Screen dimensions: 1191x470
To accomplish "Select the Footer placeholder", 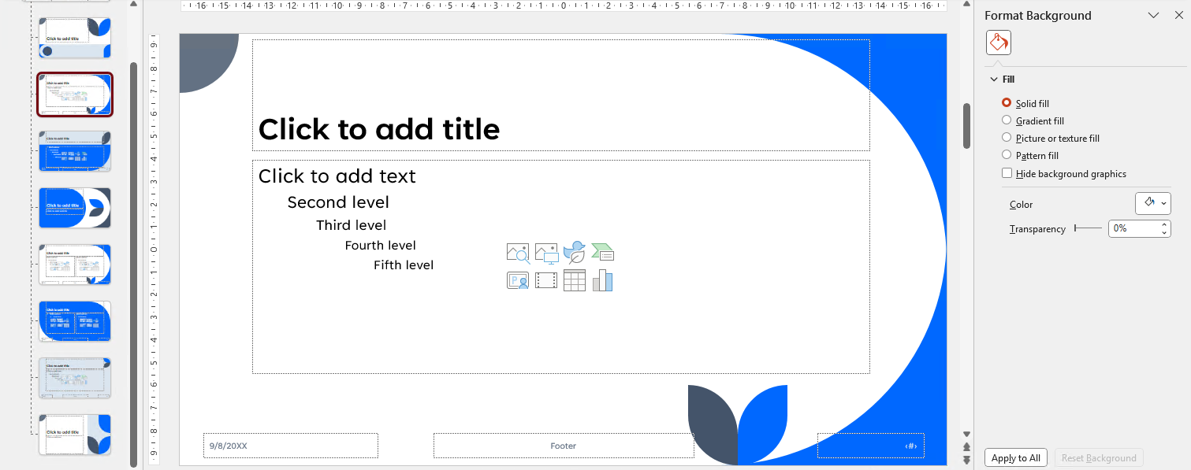I will (564, 446).
